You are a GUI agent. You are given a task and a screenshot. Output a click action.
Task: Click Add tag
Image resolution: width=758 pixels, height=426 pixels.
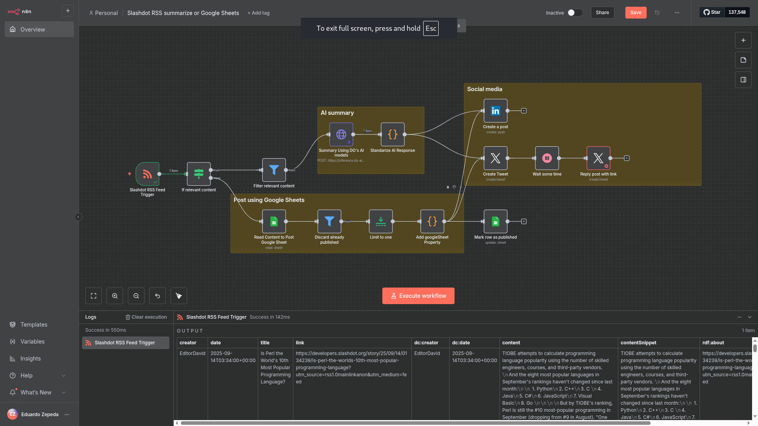(x=259, y=13)
